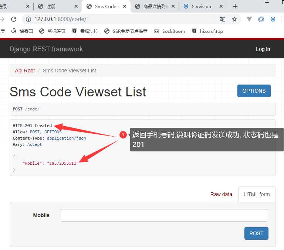Click the Sms Code Viewset List breadcrumb

point(70,71)
